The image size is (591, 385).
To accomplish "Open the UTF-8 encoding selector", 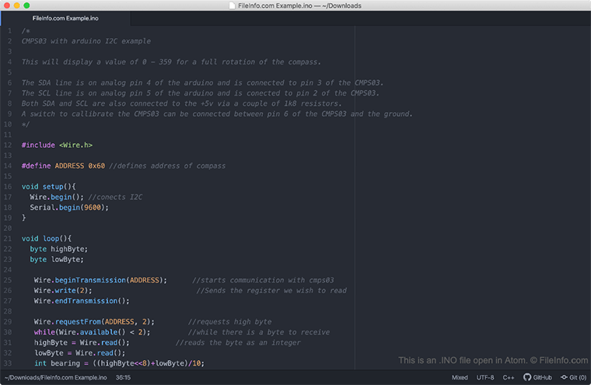I will pos(485,377).
